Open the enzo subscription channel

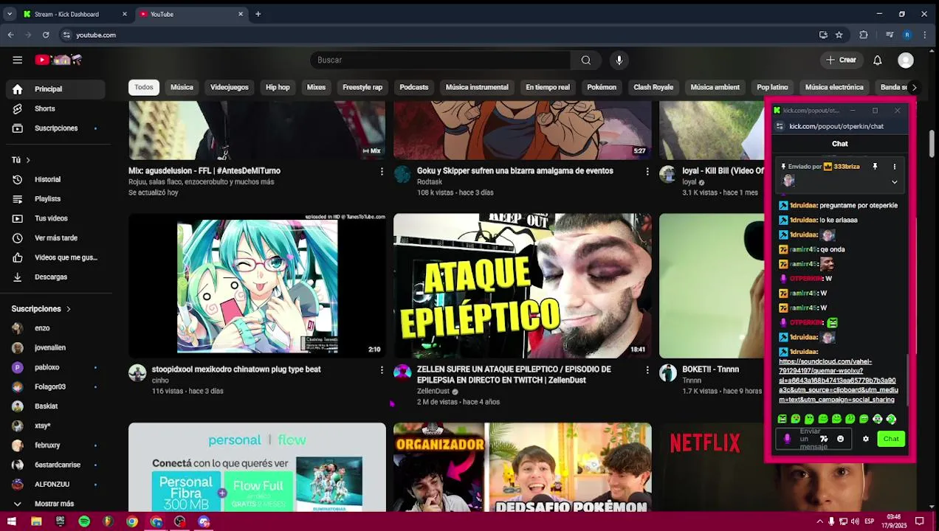56,328
